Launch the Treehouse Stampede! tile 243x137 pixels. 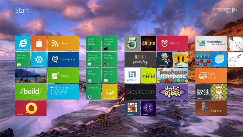point(173,76)
